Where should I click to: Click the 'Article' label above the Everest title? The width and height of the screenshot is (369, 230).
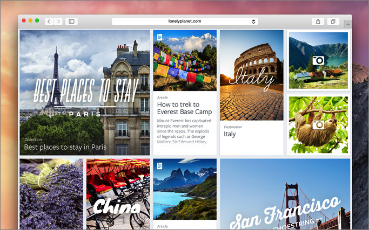point(163,97)
